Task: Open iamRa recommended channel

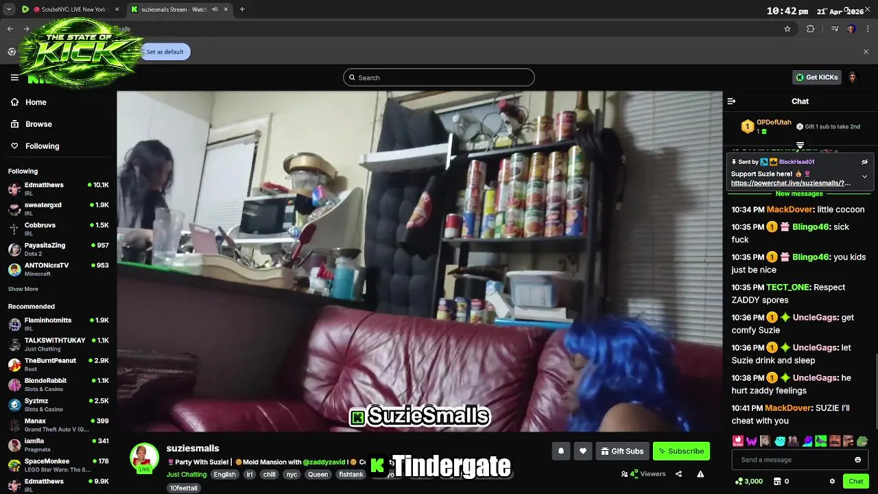Action: 58,445
